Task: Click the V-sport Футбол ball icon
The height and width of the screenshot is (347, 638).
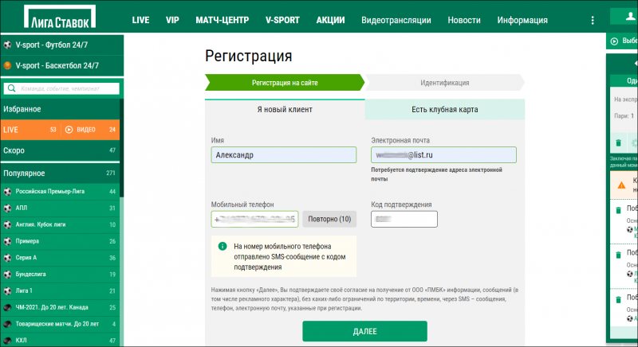Action: point(7,45)
